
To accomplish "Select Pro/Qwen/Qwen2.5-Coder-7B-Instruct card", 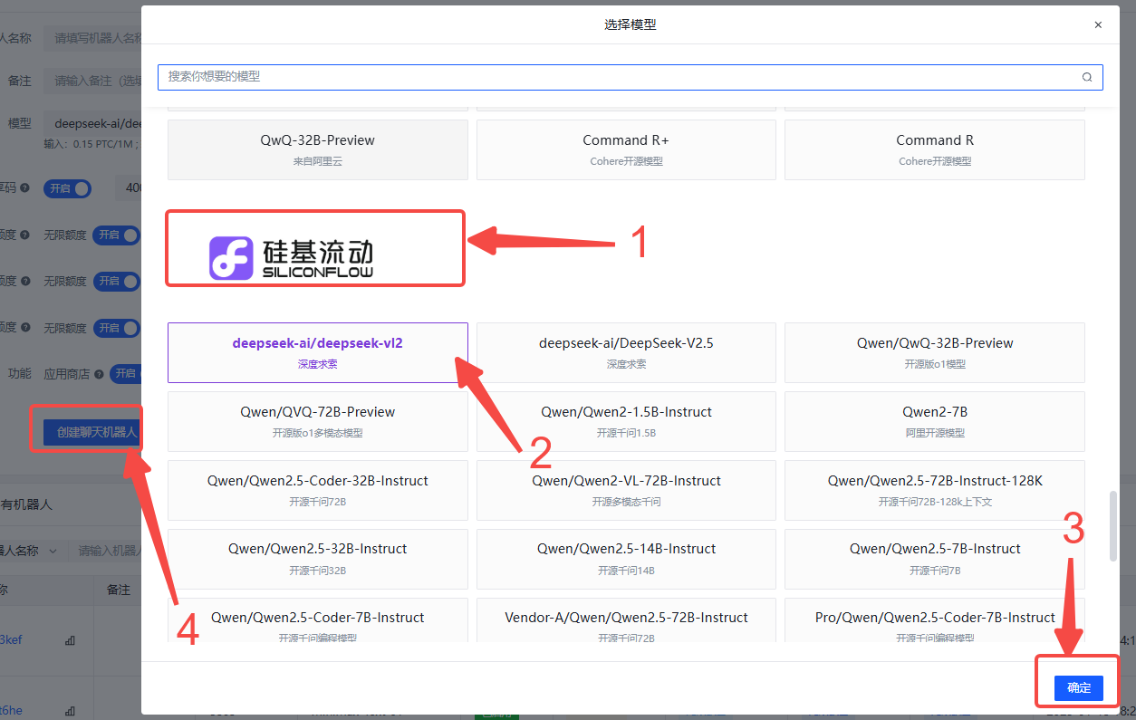I will (935, 620).
